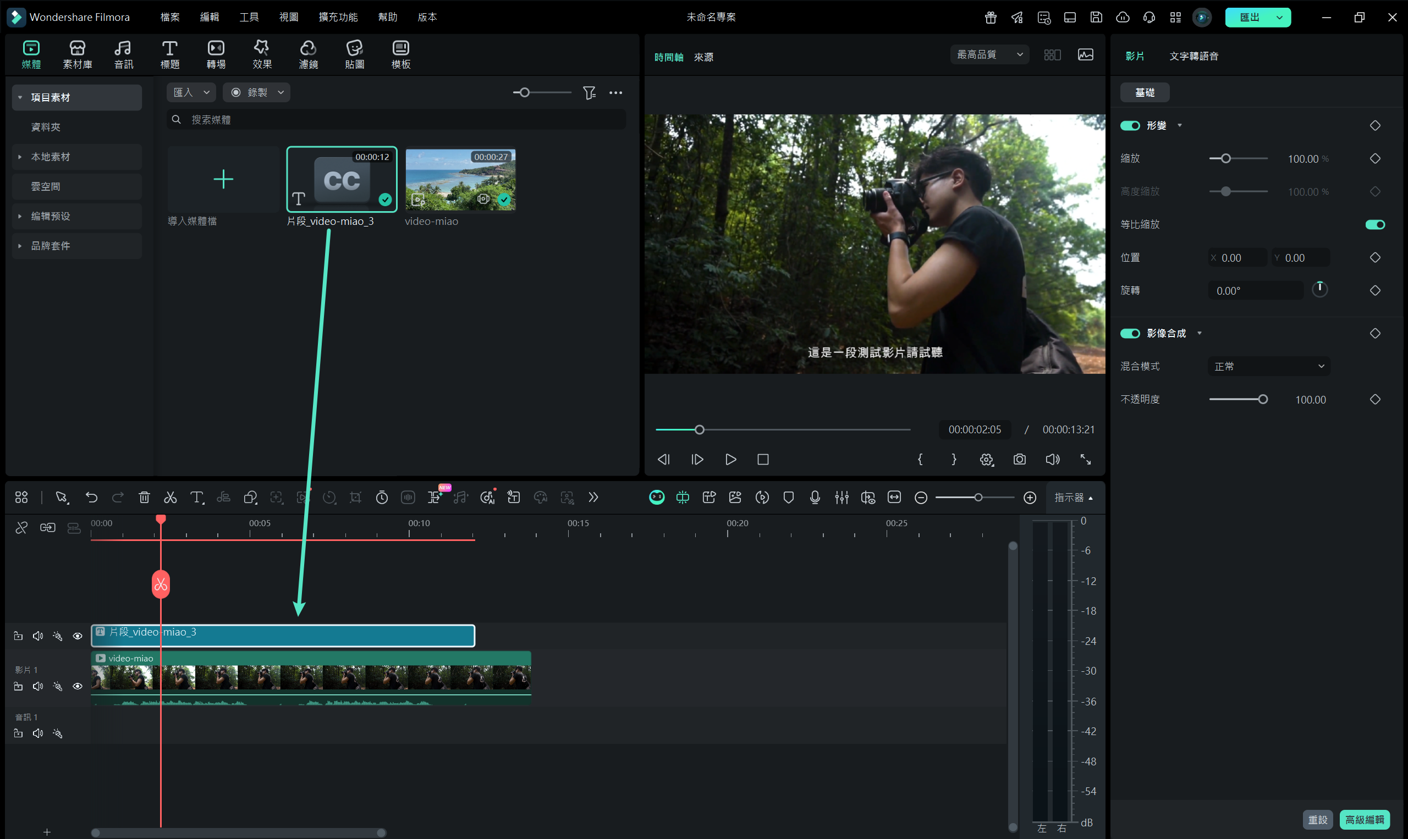Switch to the 文字轉語音 tab
1408x839 pixels.
1193,56
